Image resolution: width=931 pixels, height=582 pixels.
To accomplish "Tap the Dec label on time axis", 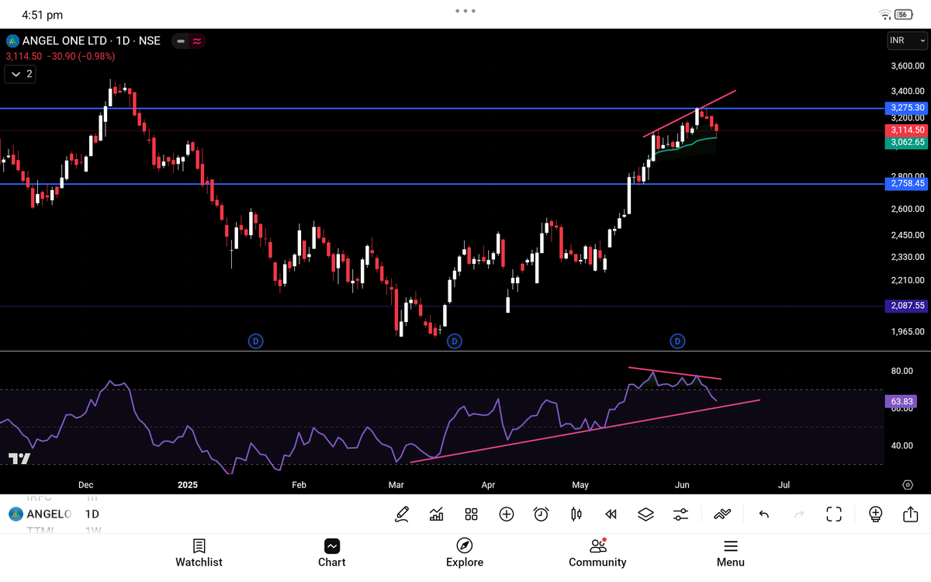I will pos(85,485).
